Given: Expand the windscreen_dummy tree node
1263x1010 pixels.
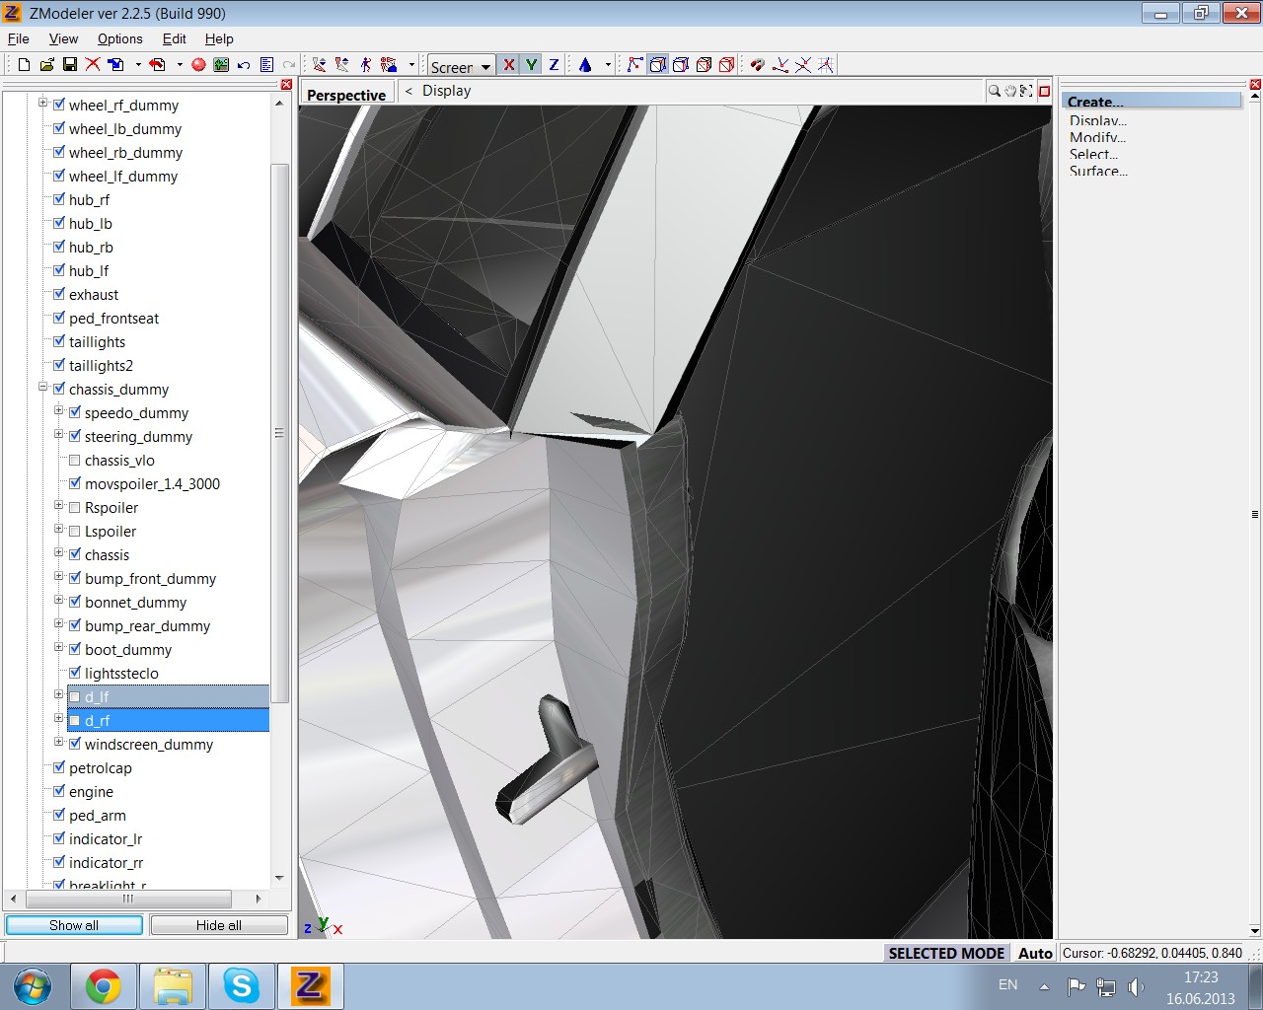Looking at the screenshot, I should pyautogui.click(x=59, y=743).
